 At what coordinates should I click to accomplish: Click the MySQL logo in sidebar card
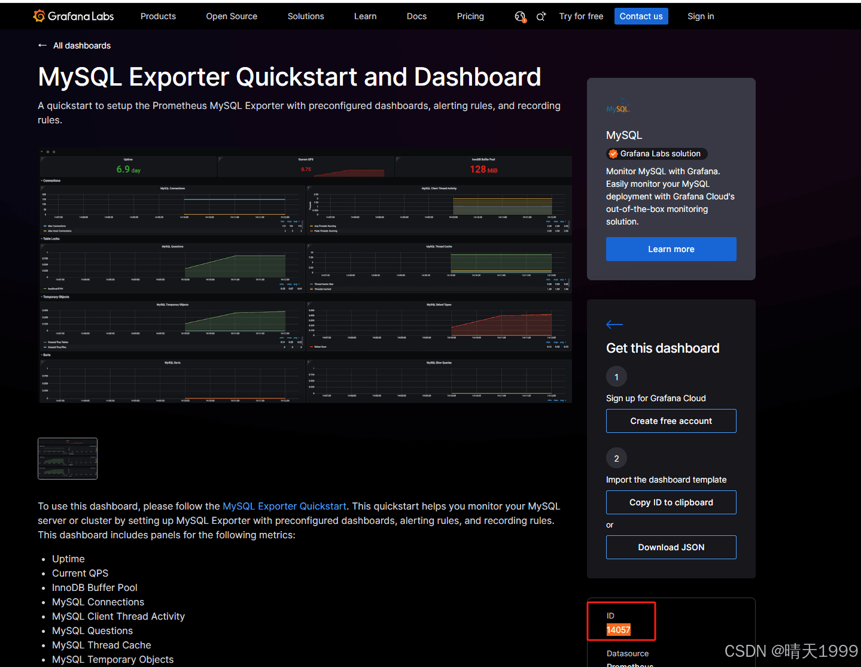click(618, 107)
